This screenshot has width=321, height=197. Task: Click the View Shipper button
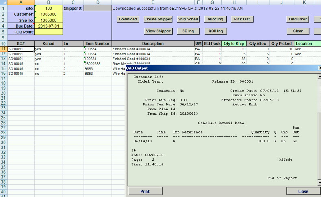point(158,31)
